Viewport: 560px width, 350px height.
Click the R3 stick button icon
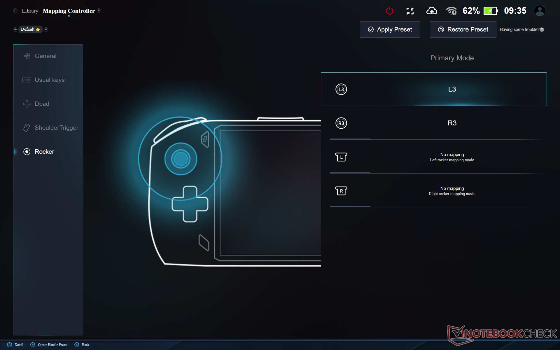(x=341, y=123)
